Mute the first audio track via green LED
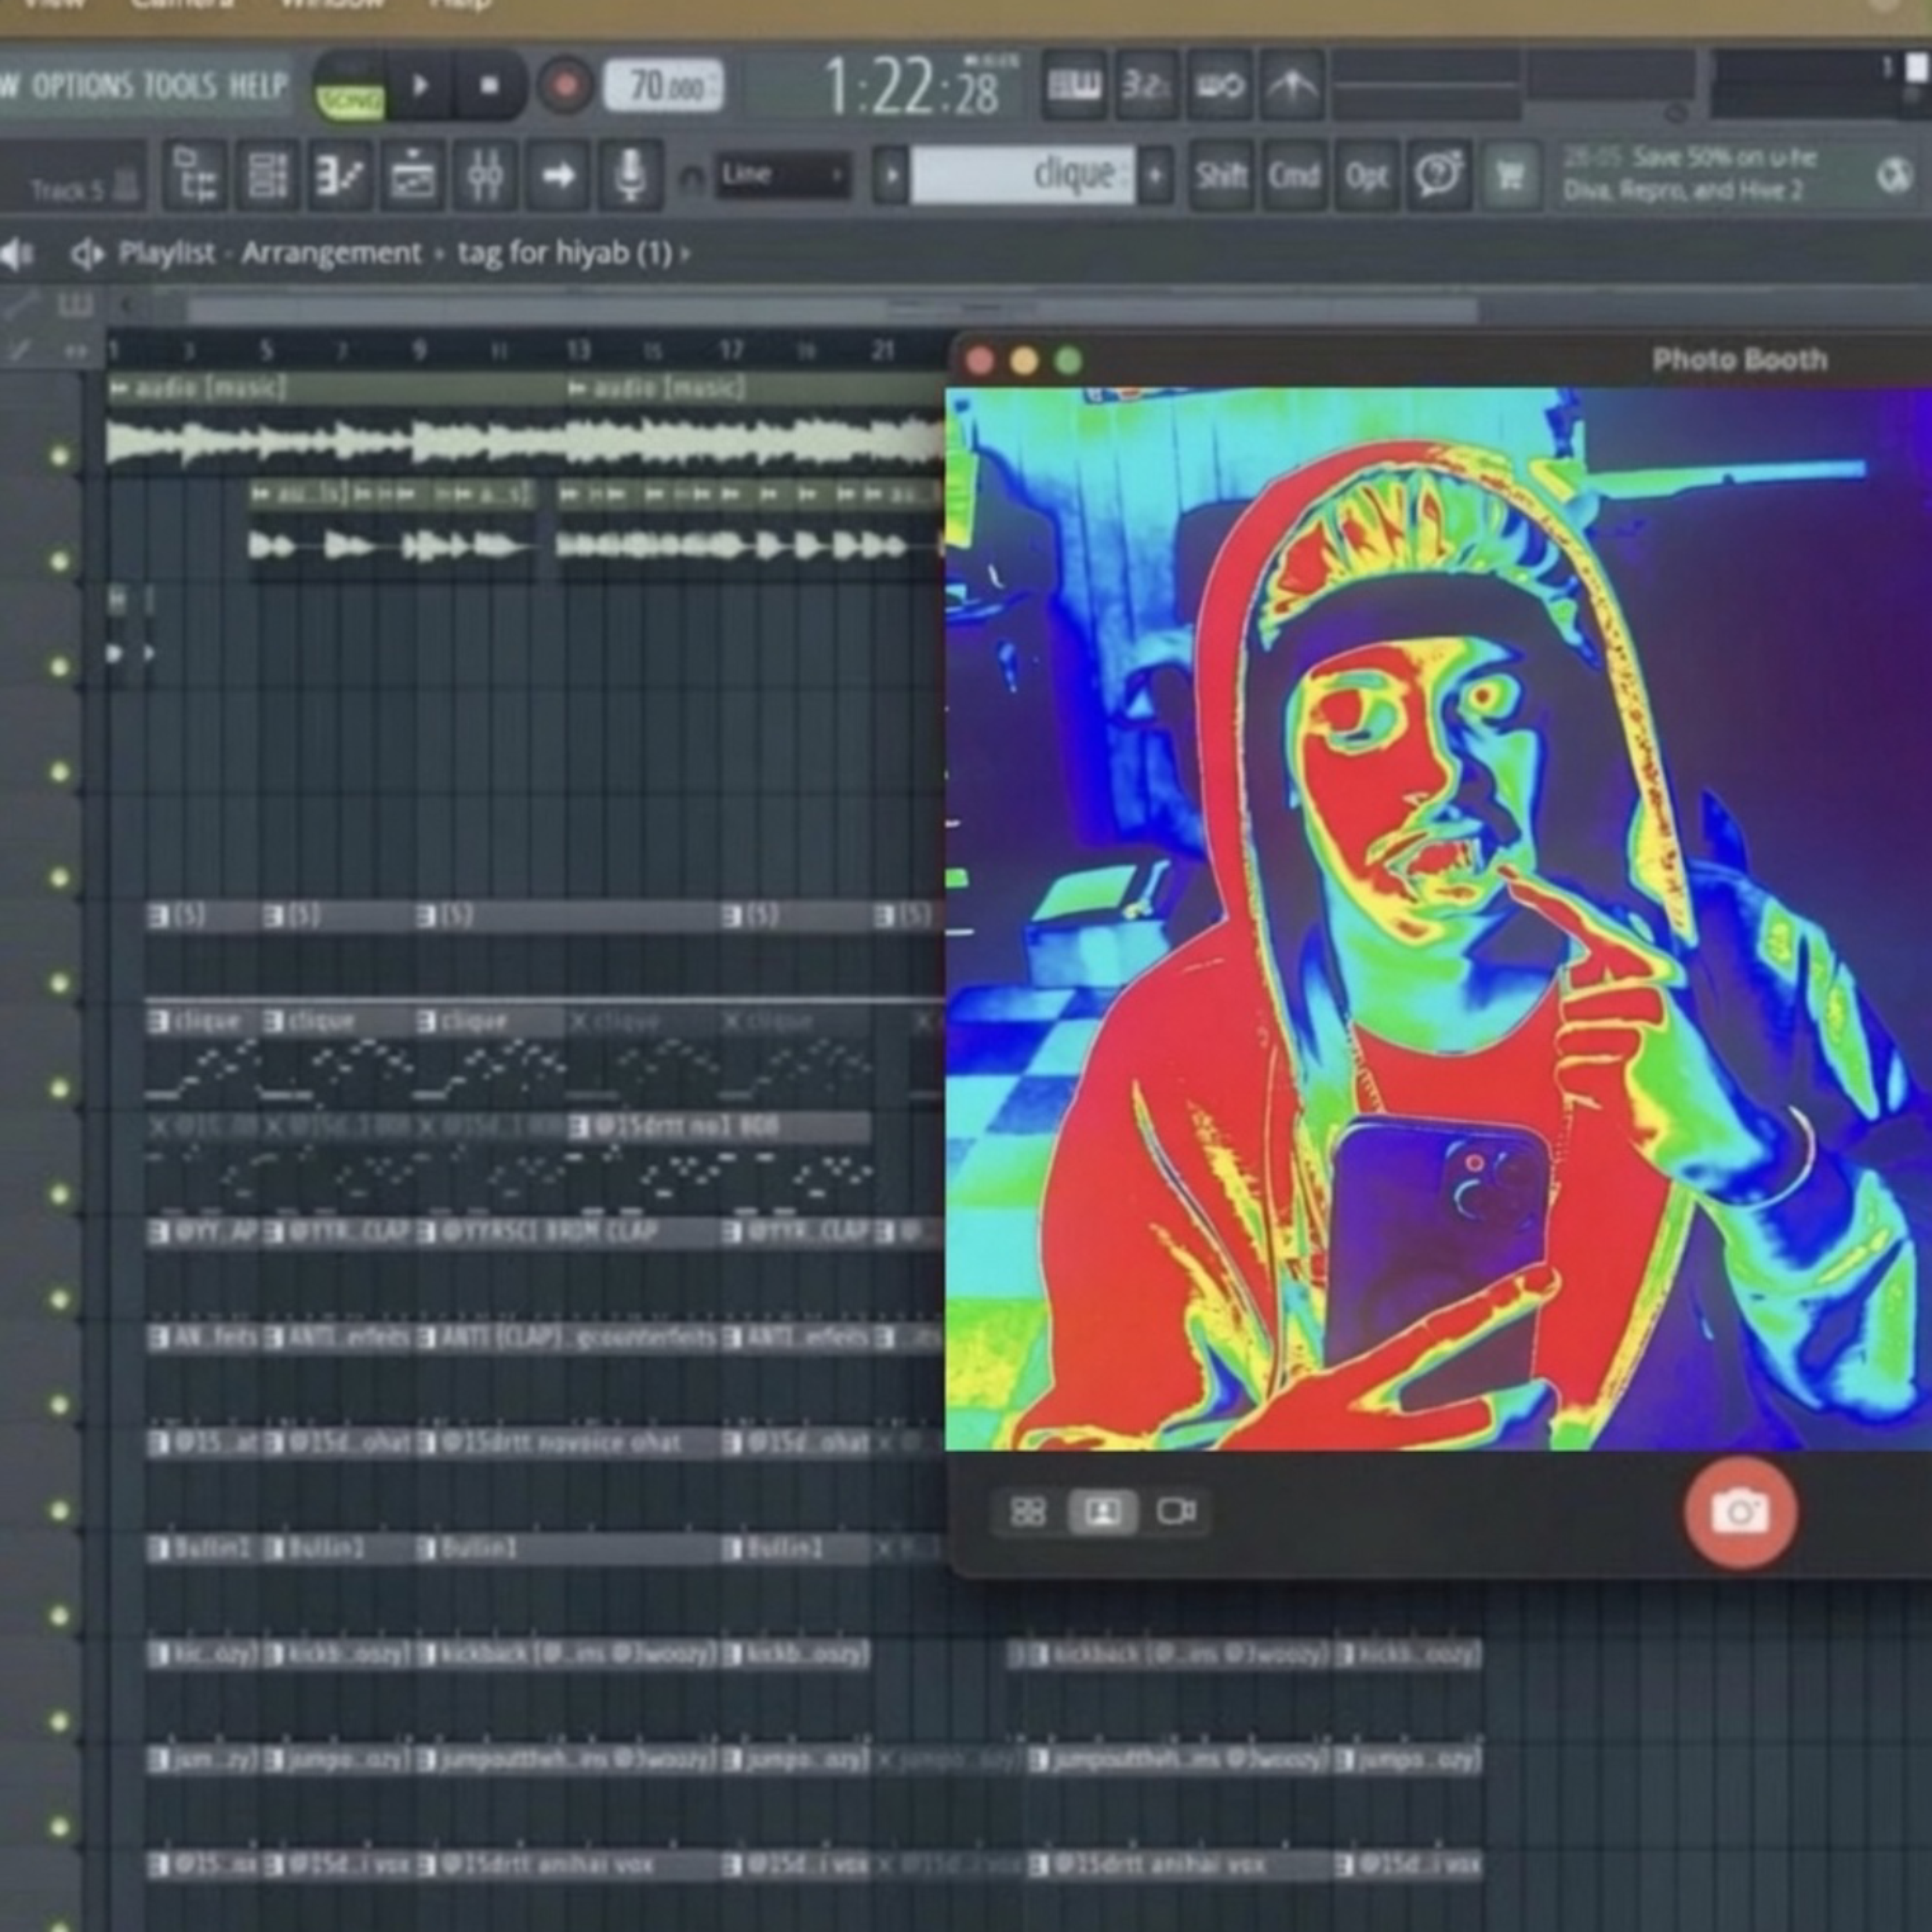Screen dimensions: 1932x1932 pyautogui.click(x=60, y=456)
